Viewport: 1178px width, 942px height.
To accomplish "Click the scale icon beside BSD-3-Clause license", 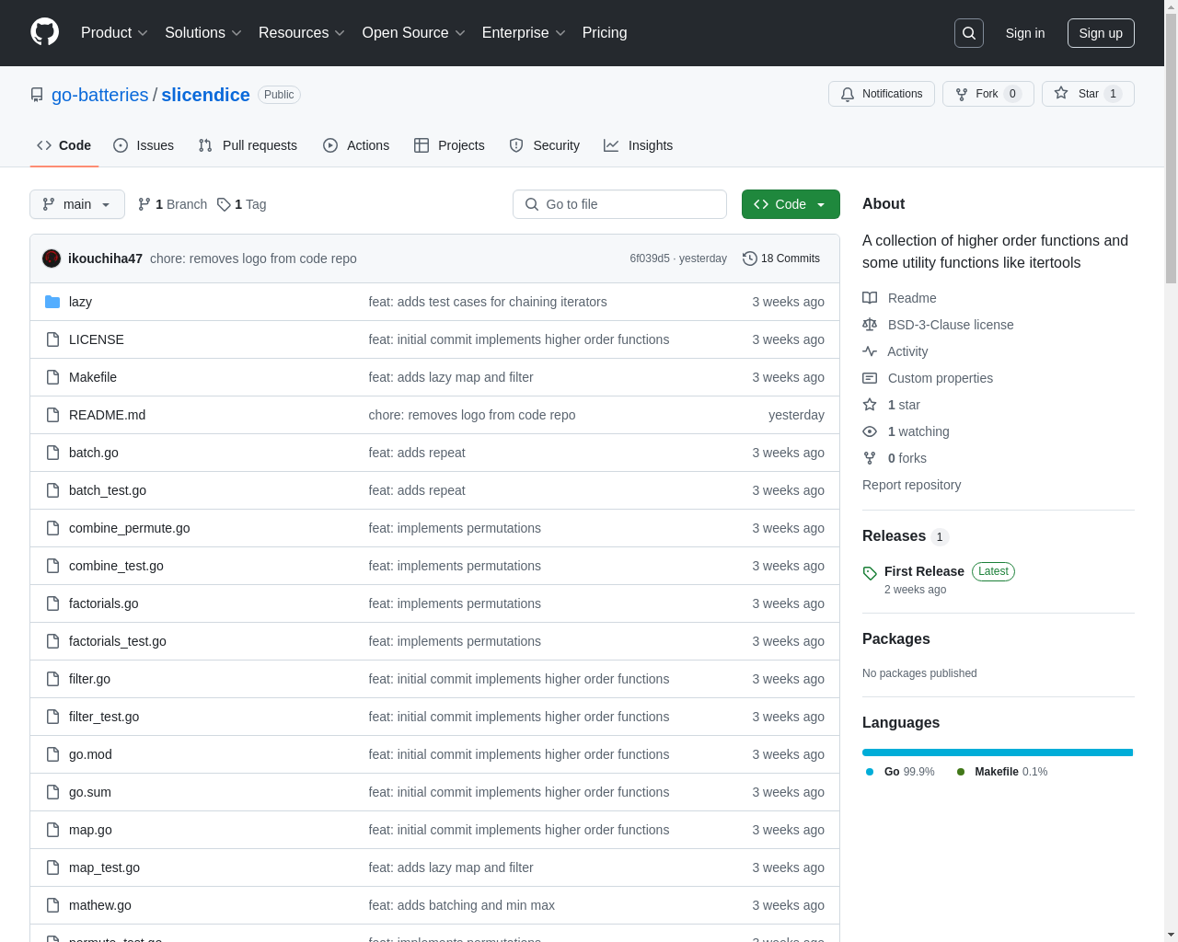I will [x=870, y=325].
